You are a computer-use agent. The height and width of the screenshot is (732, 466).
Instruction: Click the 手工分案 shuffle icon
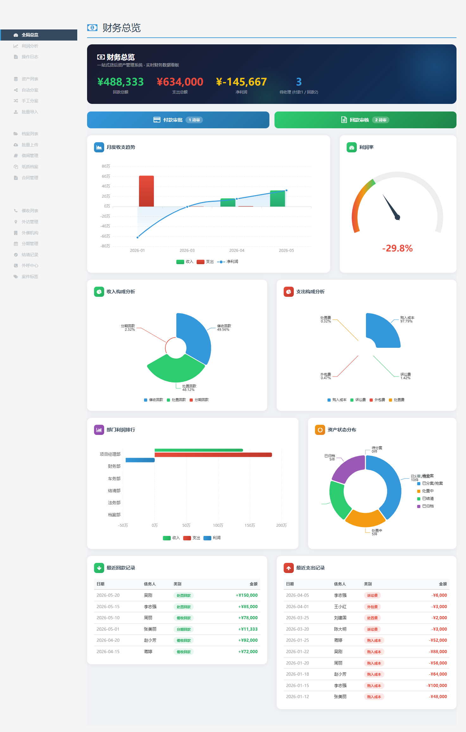[x=16, y=101]
